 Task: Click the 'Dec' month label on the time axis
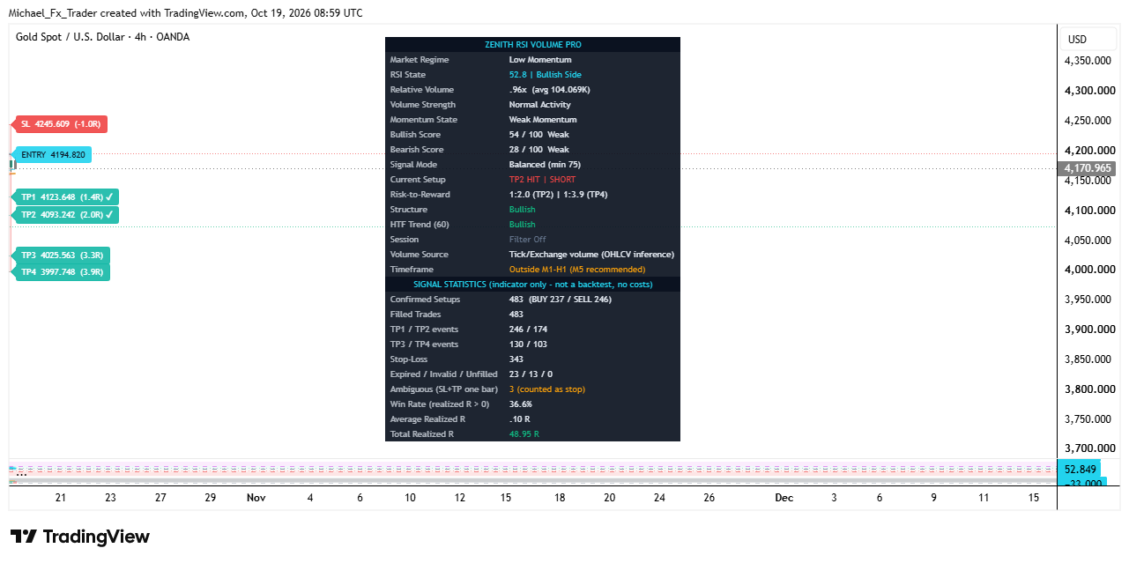784,498
